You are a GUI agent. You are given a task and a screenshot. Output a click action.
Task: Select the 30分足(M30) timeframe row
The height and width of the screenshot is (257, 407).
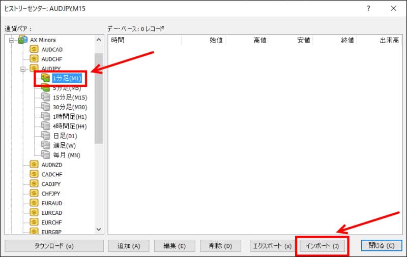[x=70, y=107]
